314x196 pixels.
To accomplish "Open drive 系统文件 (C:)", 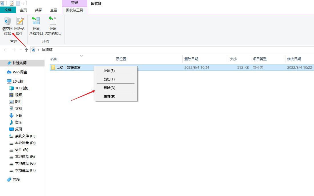I will click(x=25, y=136).
